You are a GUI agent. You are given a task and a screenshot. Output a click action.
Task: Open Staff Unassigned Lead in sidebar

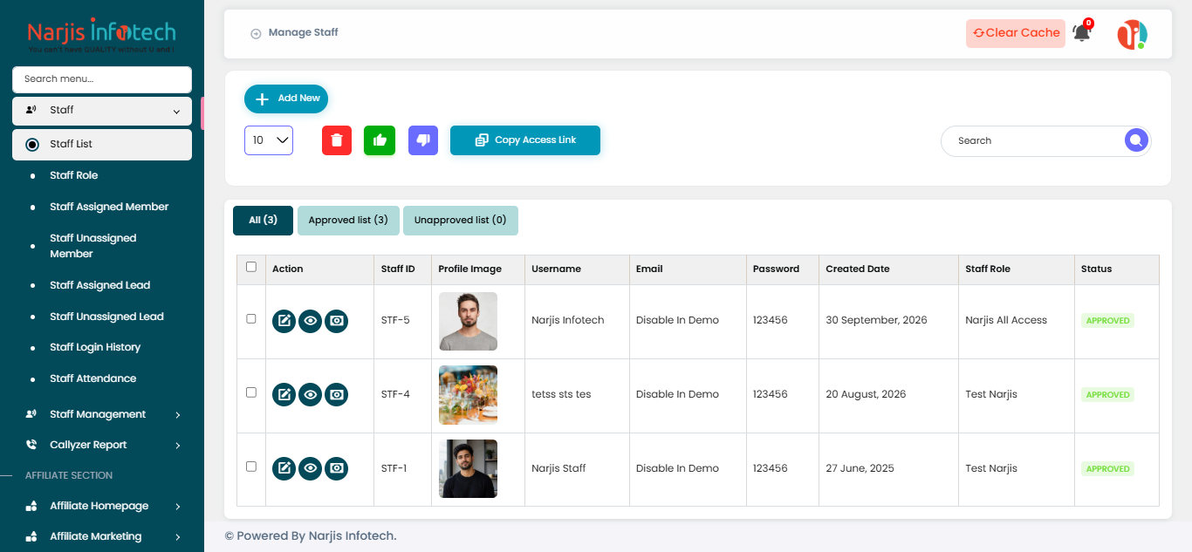point(106,317)
